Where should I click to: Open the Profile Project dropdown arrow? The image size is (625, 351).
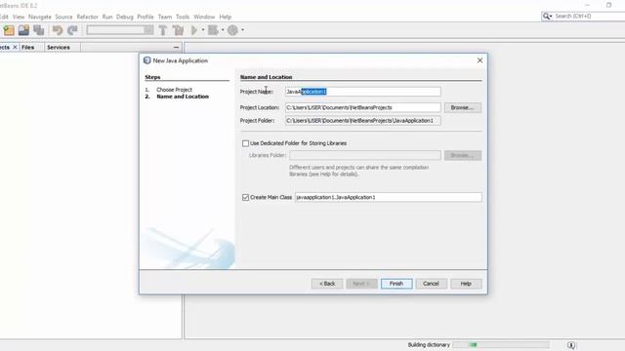click(x=243, y=30)
